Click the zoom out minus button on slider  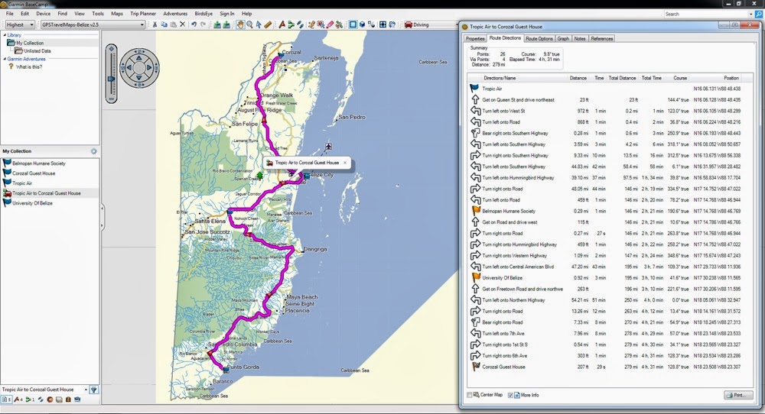[111, 99]
